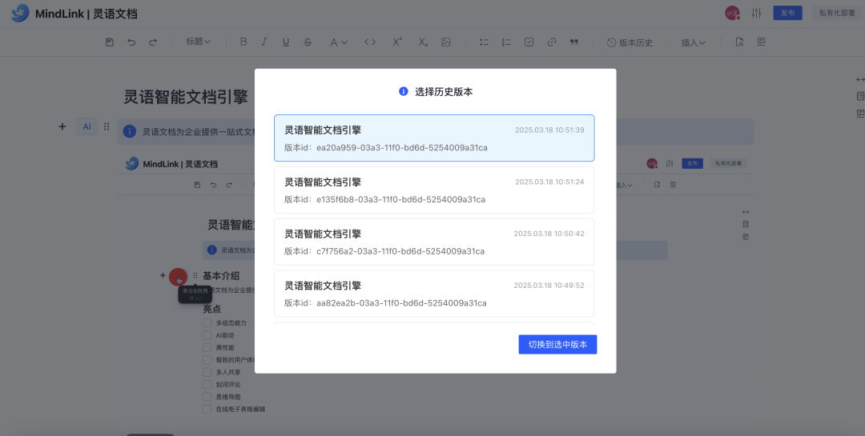Click the block quote icon
The image size is (865, 436).
573,42
